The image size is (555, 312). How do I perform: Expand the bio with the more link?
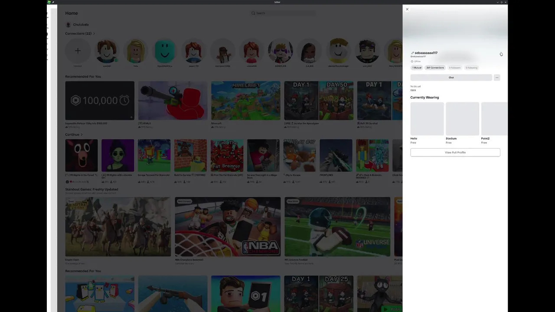[x=413, y=90]
